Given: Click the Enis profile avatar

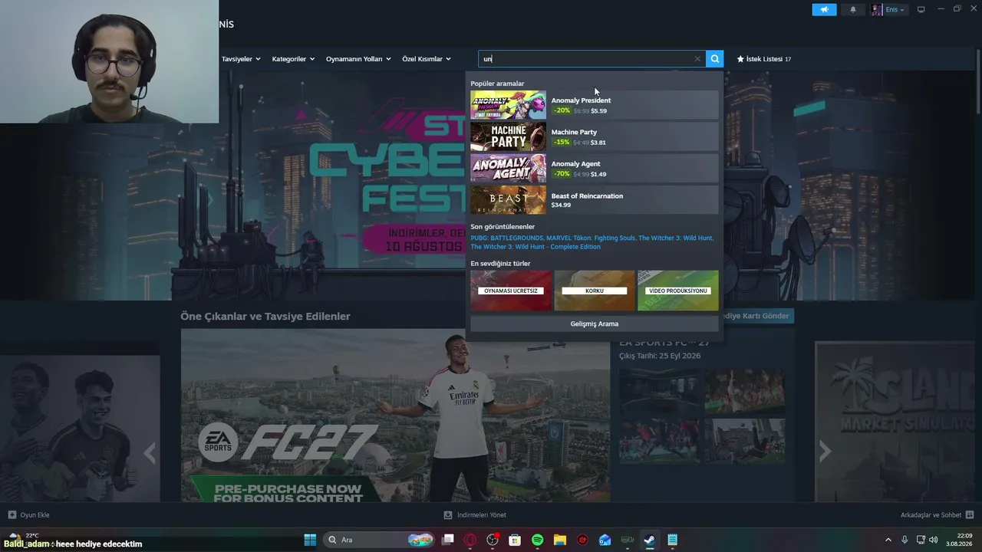Looking at the screenshot, I should (x=877, y=10).
